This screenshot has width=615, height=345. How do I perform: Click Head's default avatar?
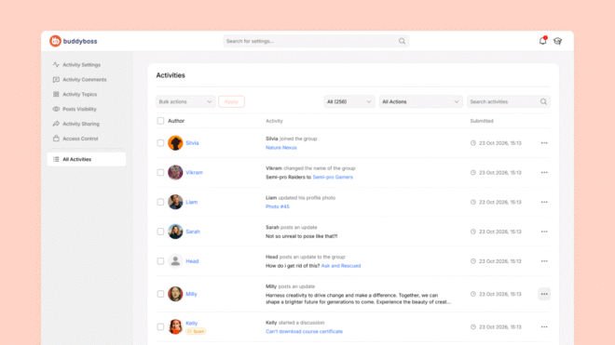pyautogui.click(x=175, y=260)
